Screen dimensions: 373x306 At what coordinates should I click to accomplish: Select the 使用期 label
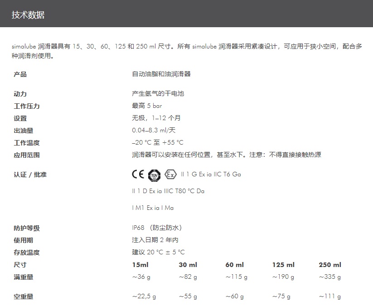[x=23, y=240]
